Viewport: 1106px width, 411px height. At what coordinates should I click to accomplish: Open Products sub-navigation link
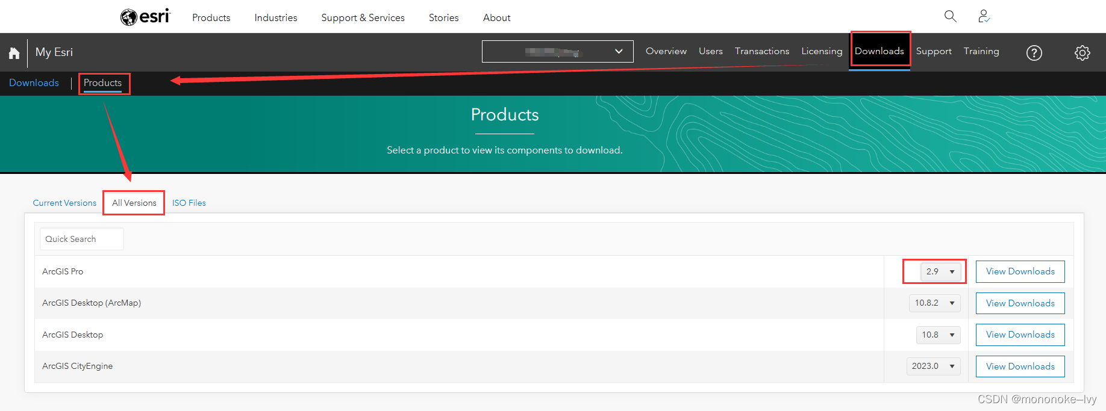pos(102,83)
